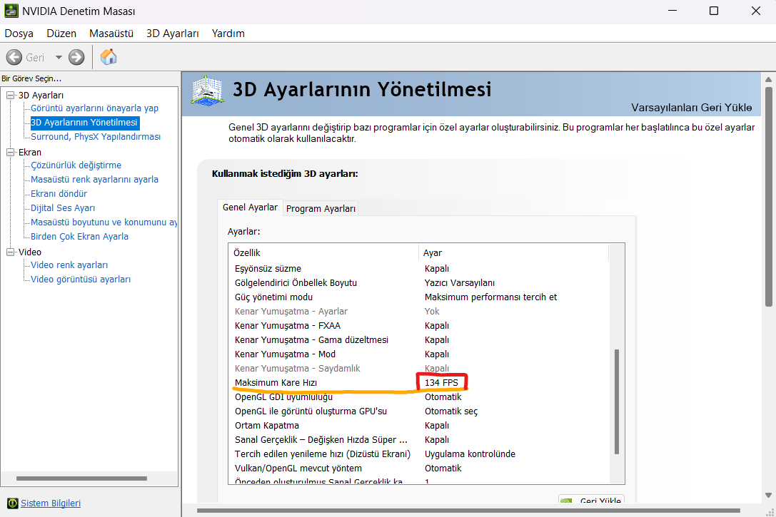Open the 3D Ayarları menu

(173, 33)
